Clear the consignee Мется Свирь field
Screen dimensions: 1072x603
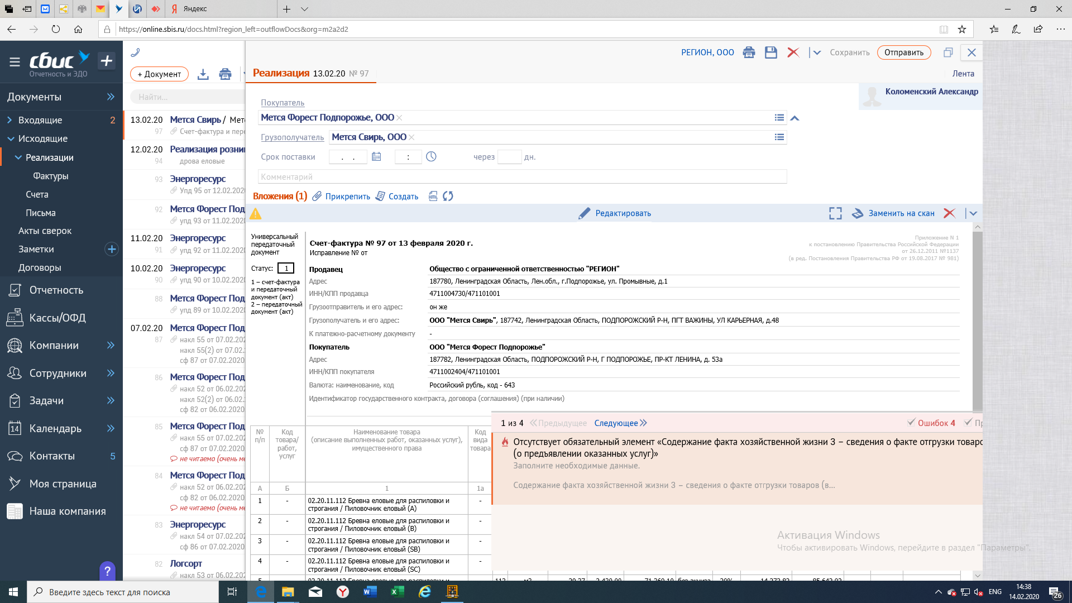pos(411,137)
